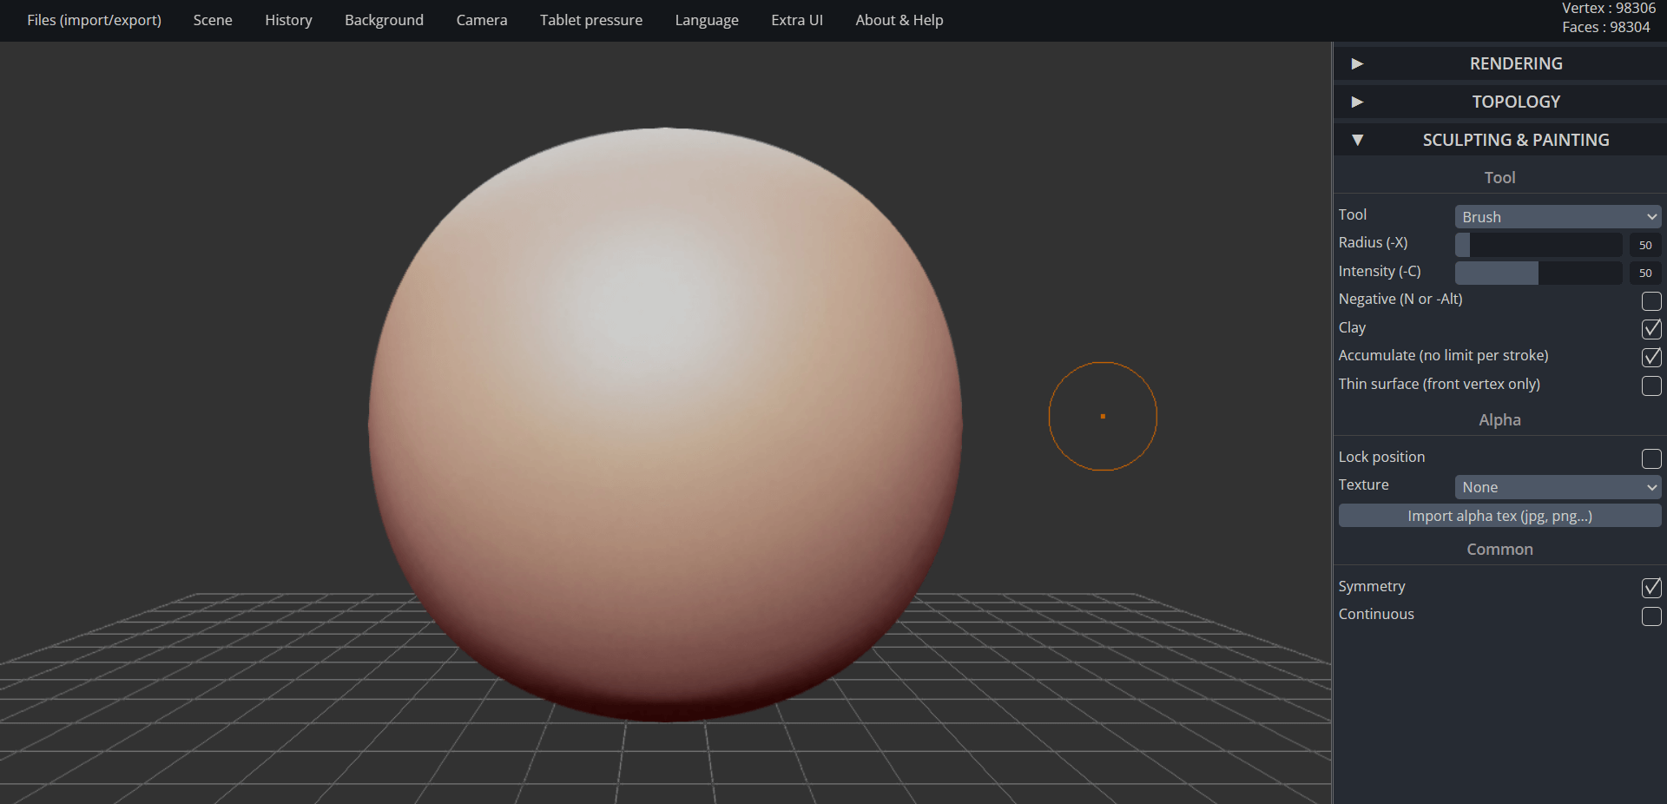Click the Texture label
1667x804 pixels.
pyautogui.click(x=1363, y=484)
